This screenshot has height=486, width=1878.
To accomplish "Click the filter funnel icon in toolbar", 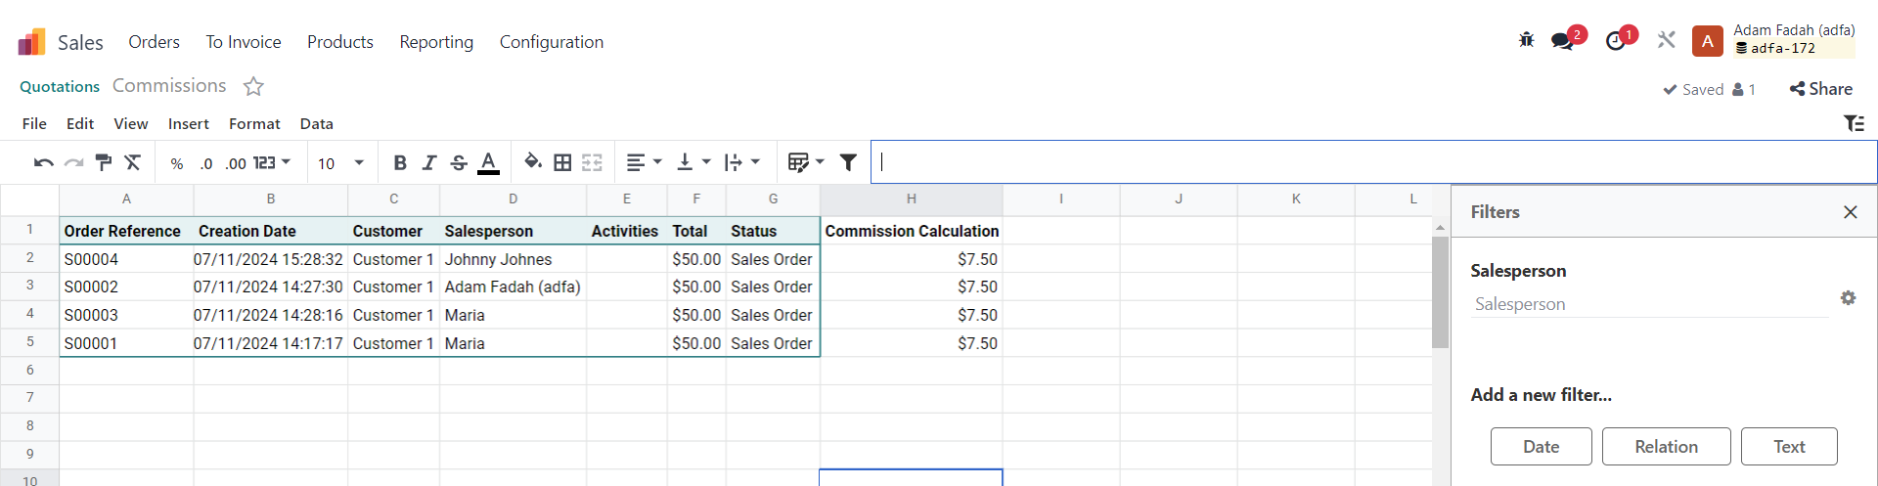I will 848,162.
